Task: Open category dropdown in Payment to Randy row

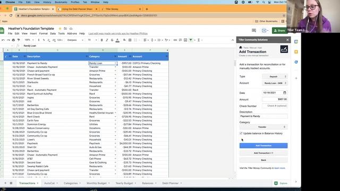Action: point(115,63)
